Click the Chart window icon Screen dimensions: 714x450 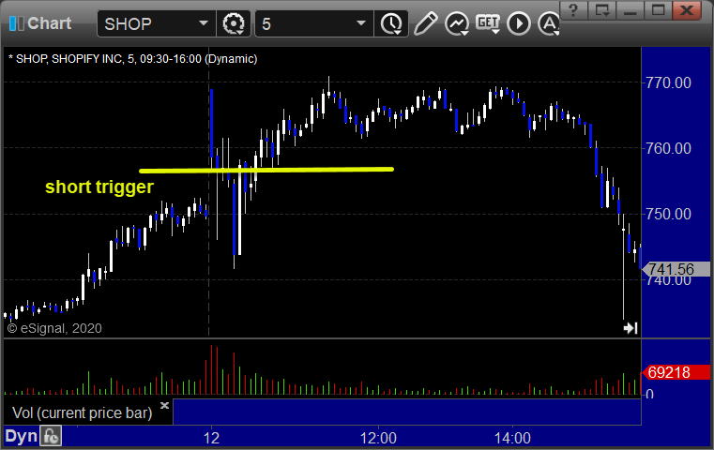click(16, 23)
